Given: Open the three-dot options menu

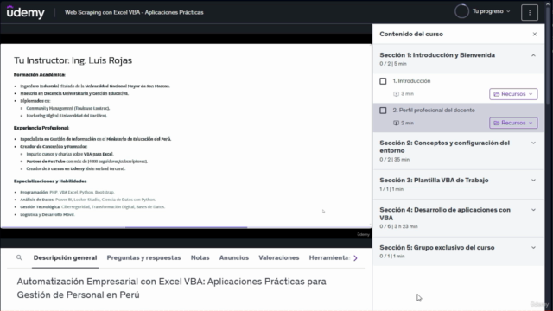Looking at the screenshot, I should [530, 12].
